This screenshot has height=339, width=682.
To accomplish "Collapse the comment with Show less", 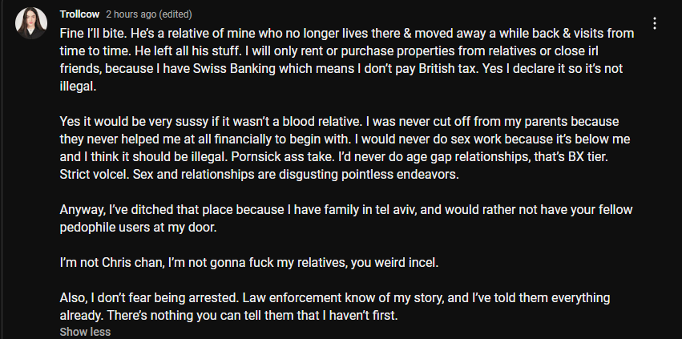I will click(85, 332).
